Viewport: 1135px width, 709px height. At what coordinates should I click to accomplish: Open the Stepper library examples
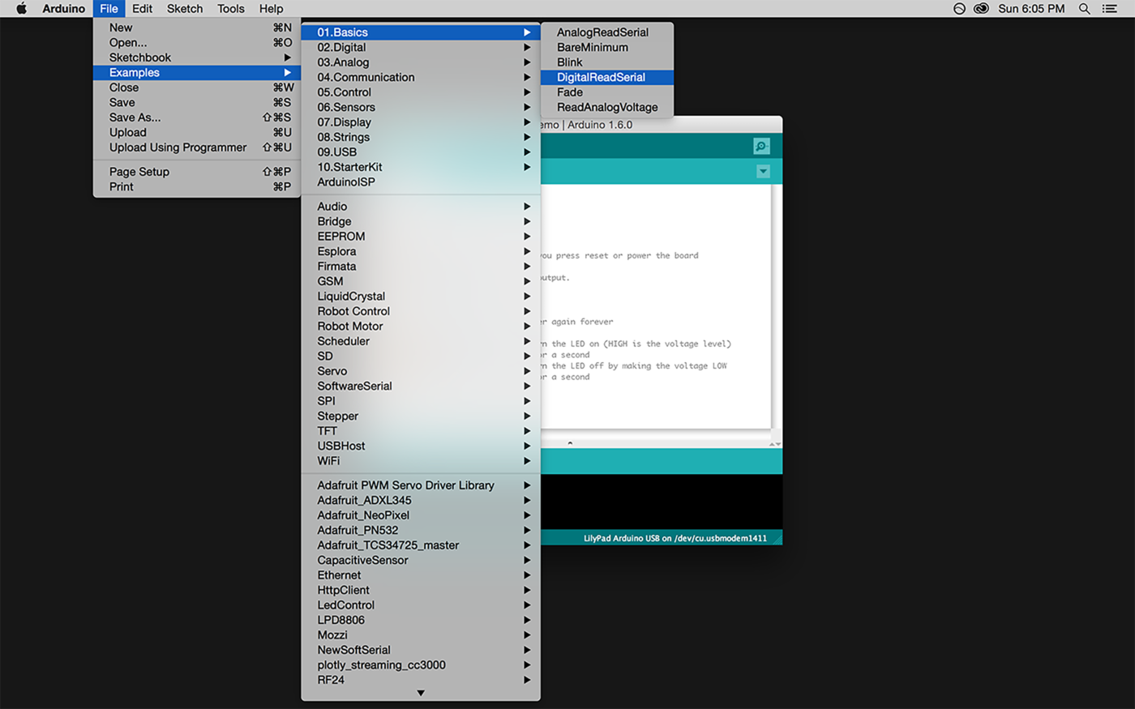click(x=421, y=416)
